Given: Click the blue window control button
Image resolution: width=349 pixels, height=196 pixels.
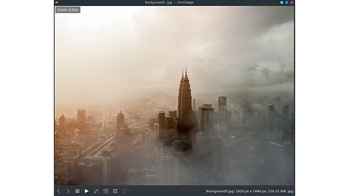Looking at the screenshot, I should coord(287,3).
